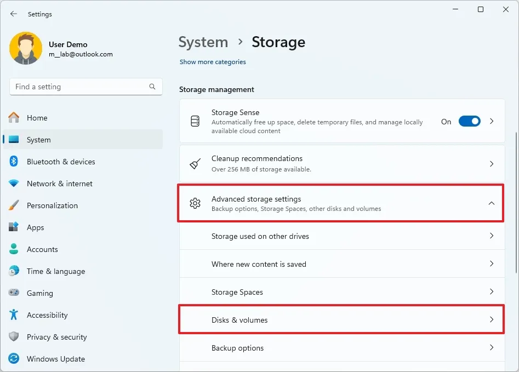Select Home in the sidebar
The width and height of the screenshot is (519, 372).
coord(37,117)
